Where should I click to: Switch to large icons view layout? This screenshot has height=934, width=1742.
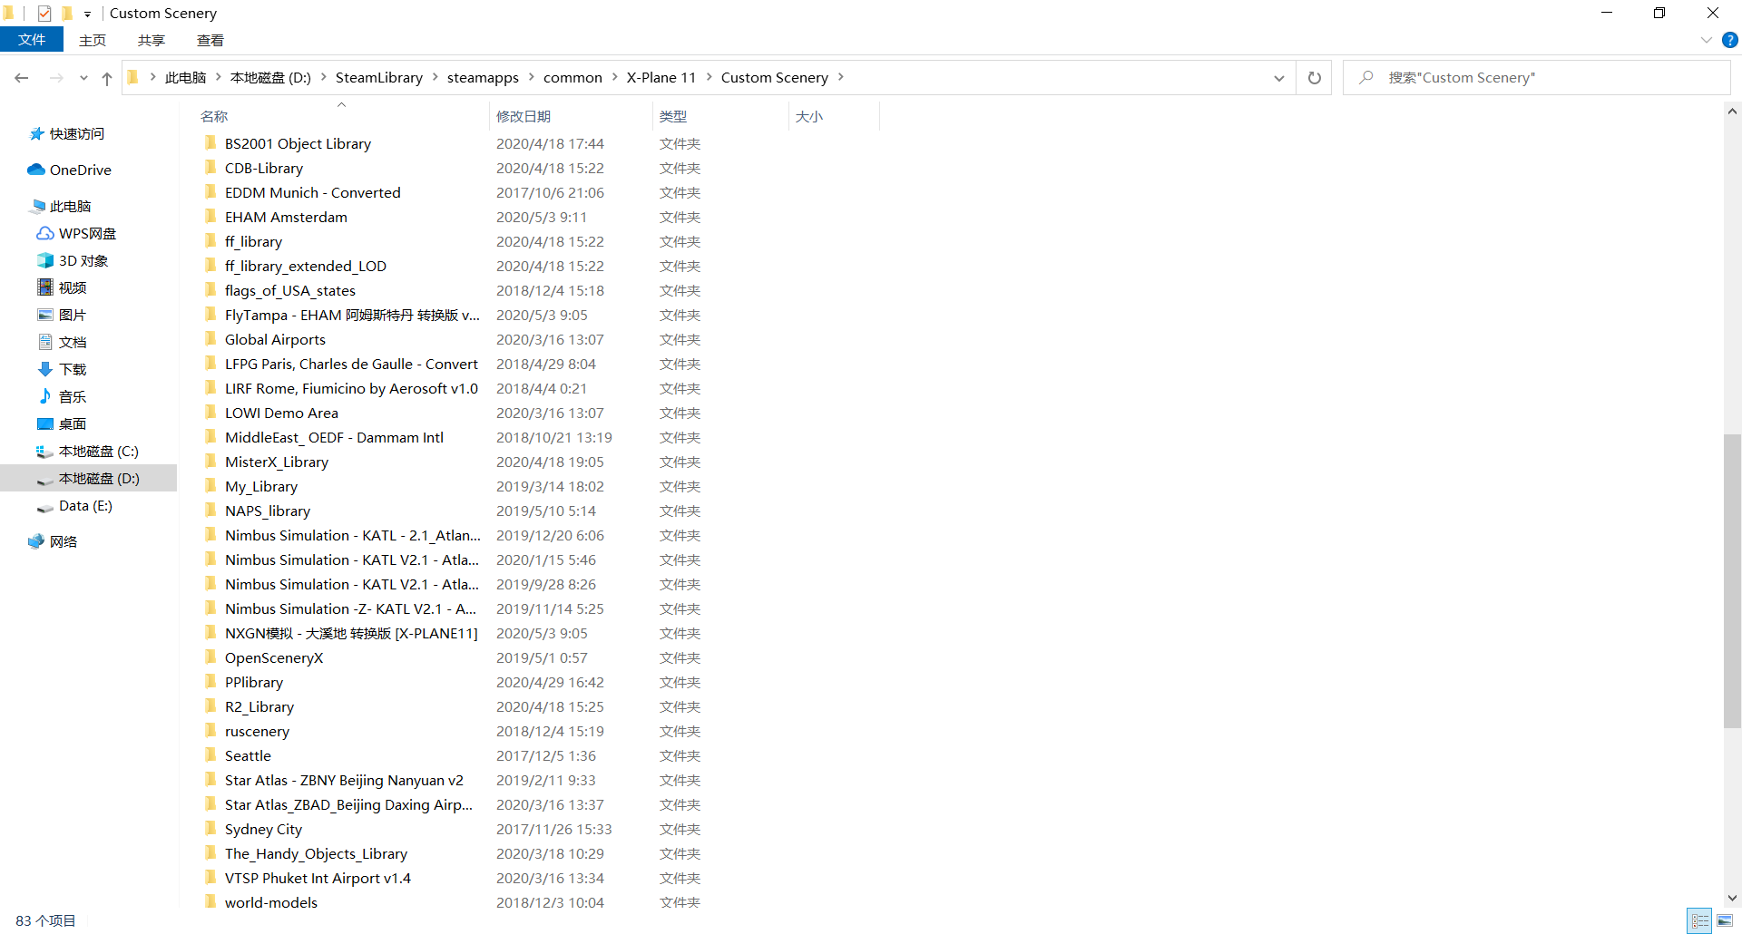pos(1725,920)
